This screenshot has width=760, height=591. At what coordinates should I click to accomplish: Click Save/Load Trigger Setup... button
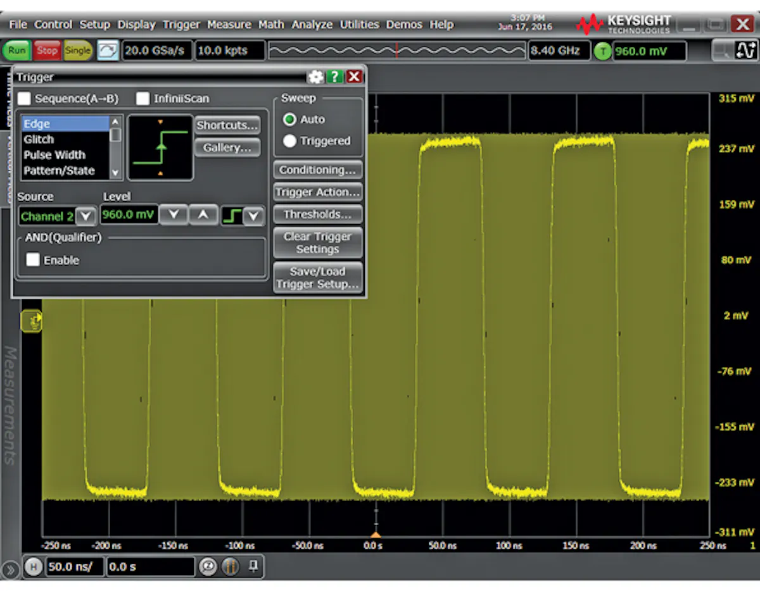point(318,278)
